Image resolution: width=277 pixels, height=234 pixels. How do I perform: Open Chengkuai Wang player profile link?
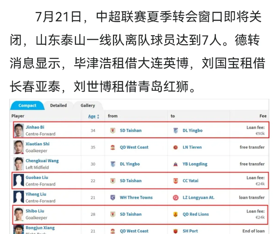click(x=42, y=161)
